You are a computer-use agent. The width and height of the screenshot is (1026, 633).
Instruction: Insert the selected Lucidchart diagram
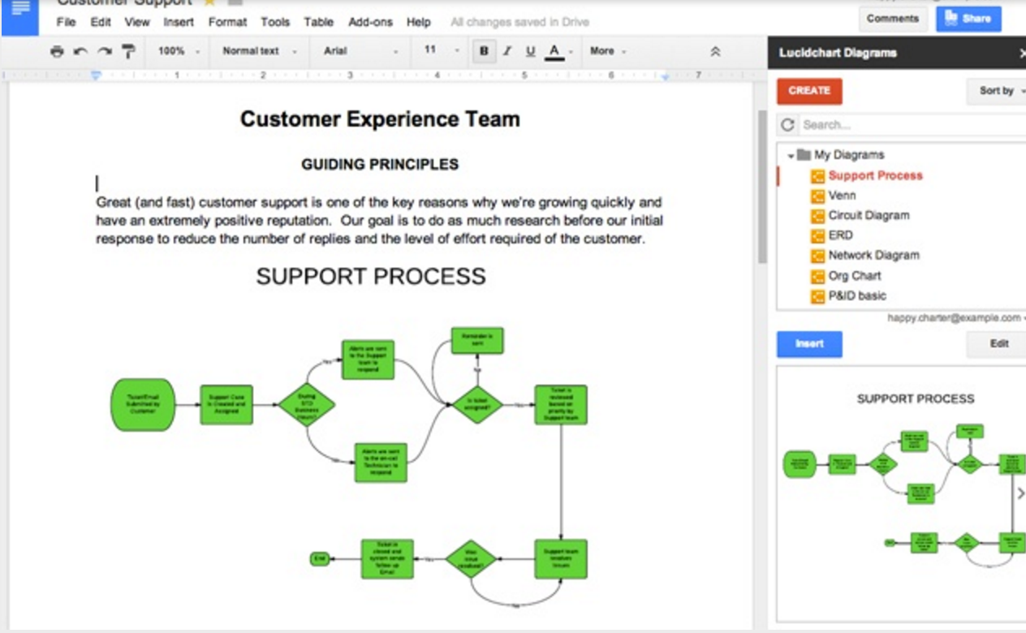809,344
